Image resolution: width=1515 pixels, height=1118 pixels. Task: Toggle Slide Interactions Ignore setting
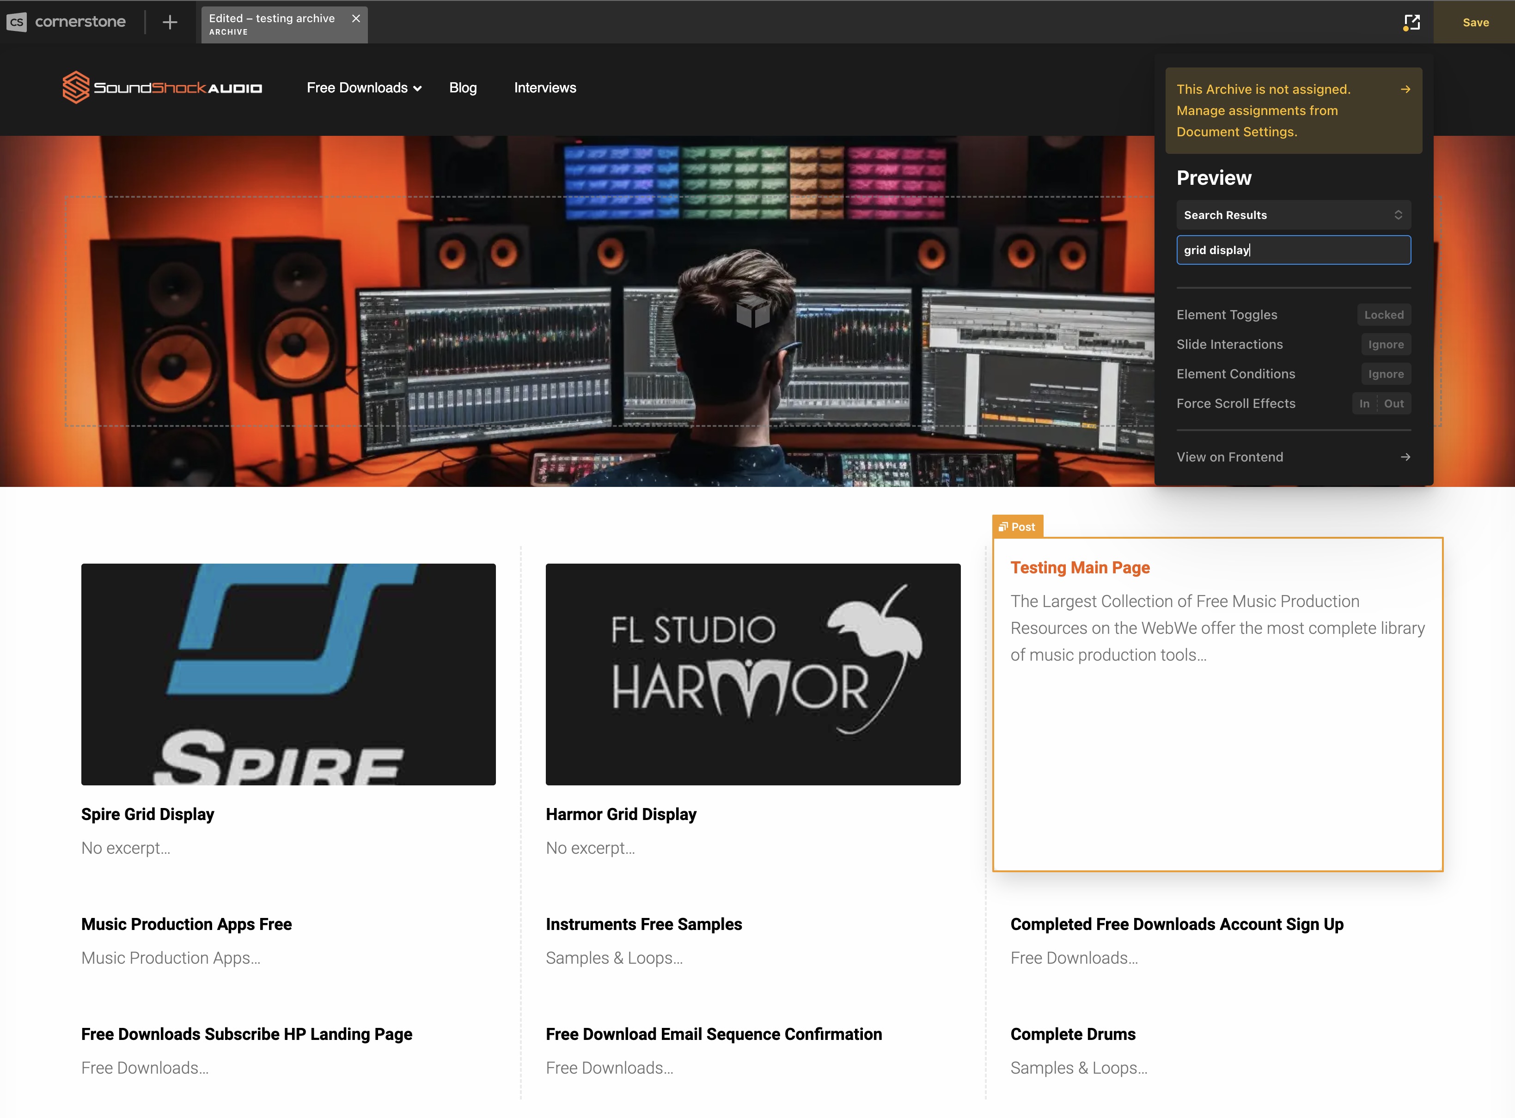[x=1386, y=345]
